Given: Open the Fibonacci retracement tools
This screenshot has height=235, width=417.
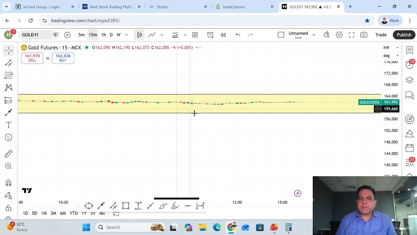Looking at the screenshot, I should pos(8,75).
